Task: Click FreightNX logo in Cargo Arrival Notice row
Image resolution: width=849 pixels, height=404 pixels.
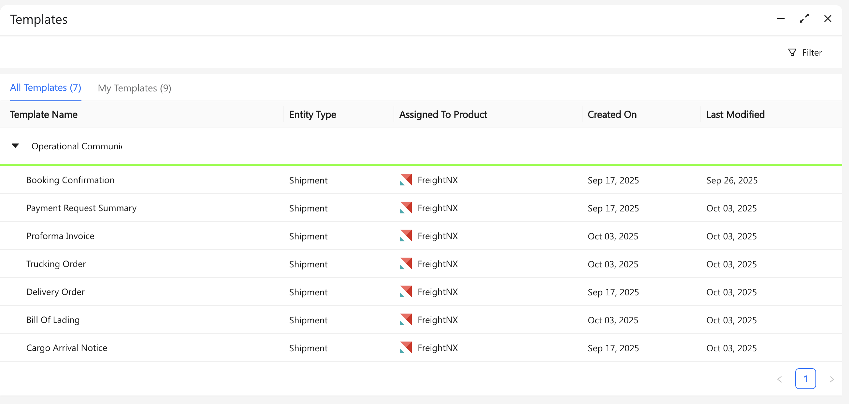Action: pos(406,348)
